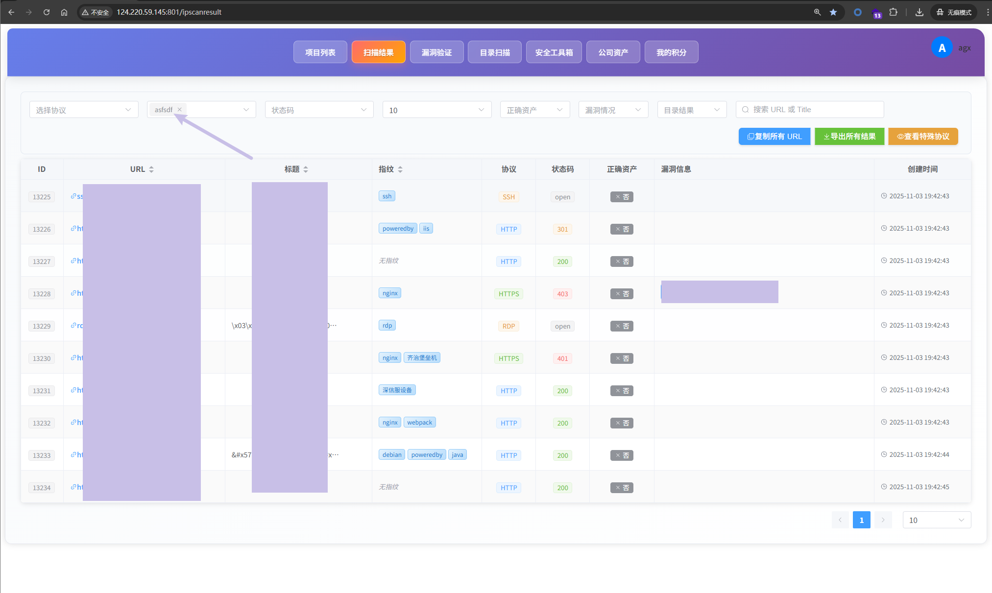Open the 漏洞情况 dropdown
This screenshot has width=992, height=593.
613,110
